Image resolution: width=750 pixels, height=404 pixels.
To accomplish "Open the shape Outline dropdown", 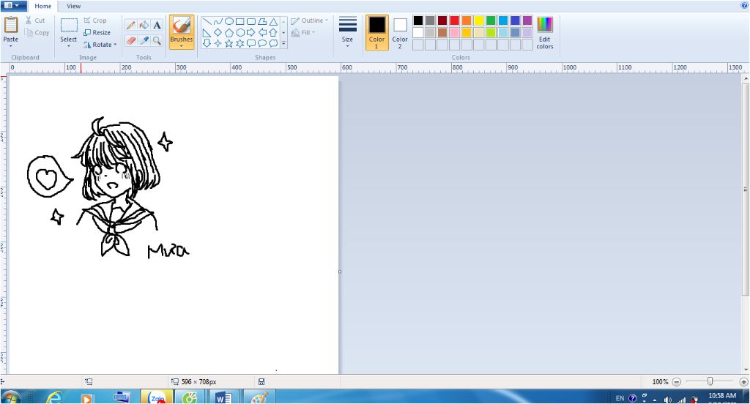I will pos(310,20).
